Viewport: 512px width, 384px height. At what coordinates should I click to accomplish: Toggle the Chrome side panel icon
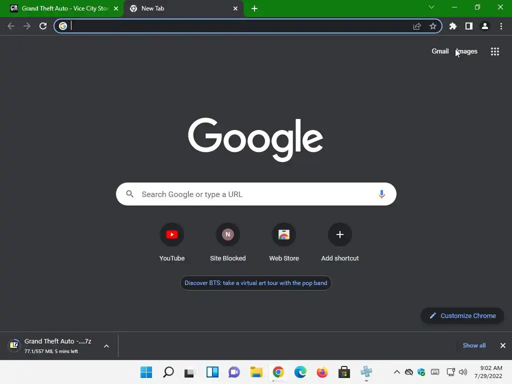(x=469, y=26)
